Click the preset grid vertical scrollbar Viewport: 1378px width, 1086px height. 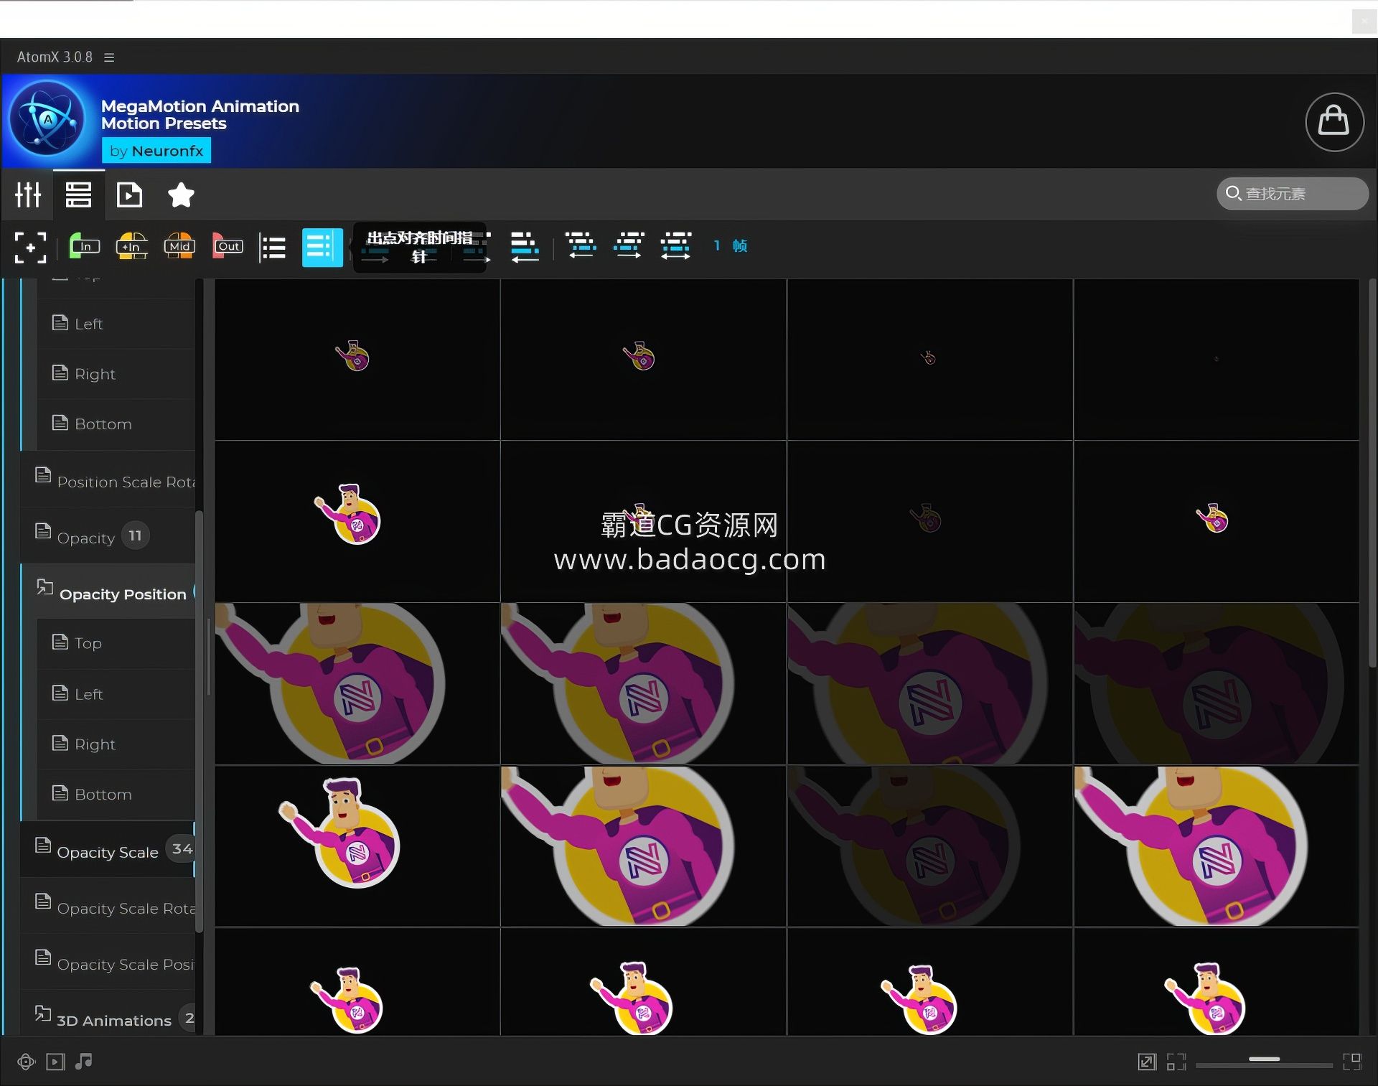[x=1372, y=474]
